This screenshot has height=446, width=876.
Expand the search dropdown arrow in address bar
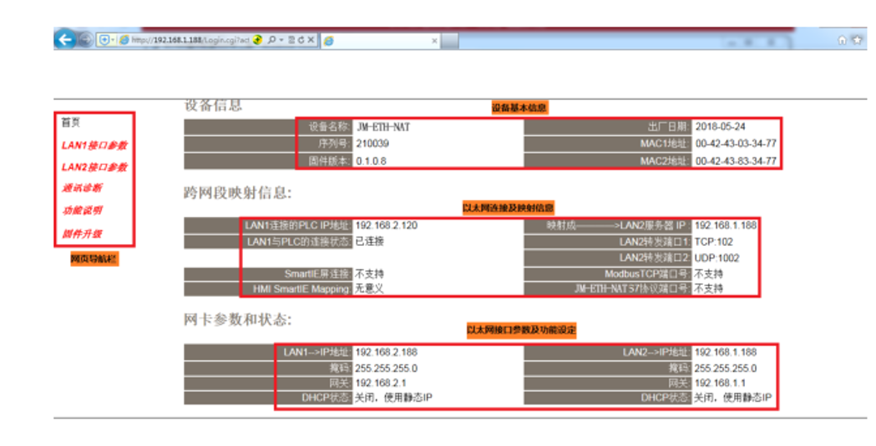281,39
